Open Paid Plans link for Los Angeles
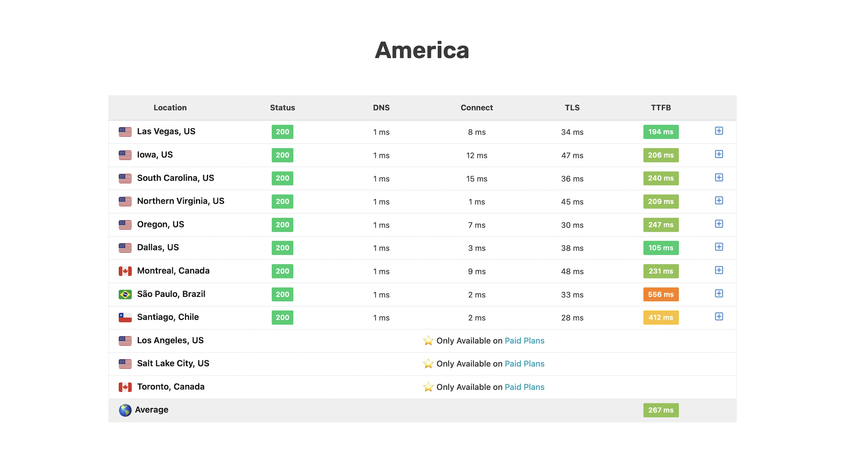The width and height of the screenshot is (845, 464). click(524, 341)
